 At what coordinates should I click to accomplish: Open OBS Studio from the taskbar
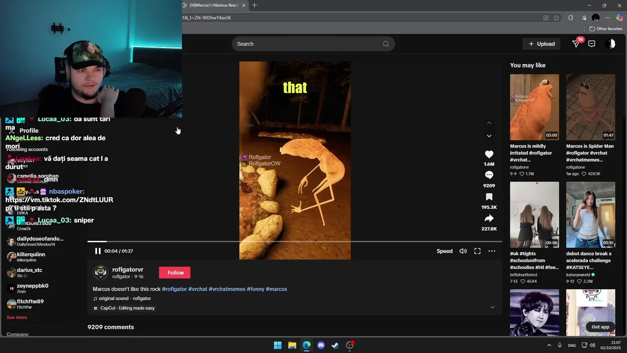click(350, 345)
